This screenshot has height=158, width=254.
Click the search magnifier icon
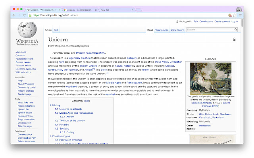pyautogui.click(x=236, y=30)
